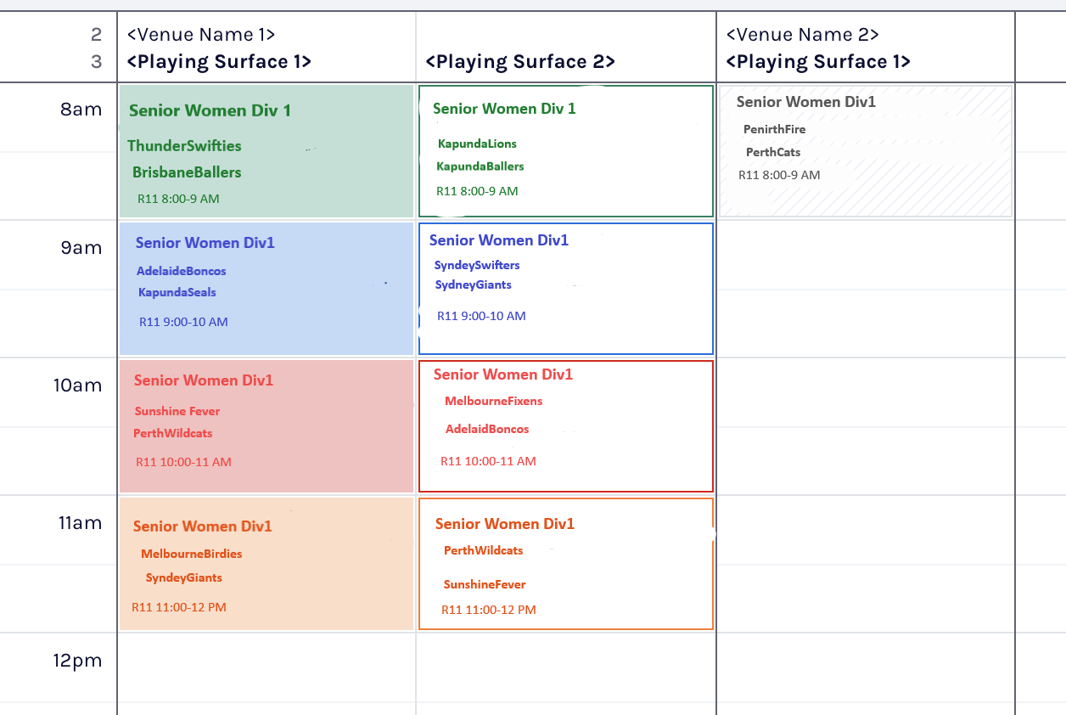Open ThunderSwifties vs BrisbaneBallers 8am match

click(x=266, y=150)
